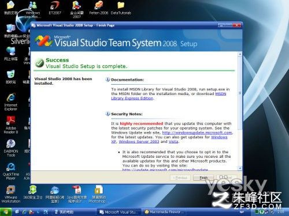The height and width of the screenshot is (216, 289).
Task: Click the disabled Previous button
Action: (180, 178)
